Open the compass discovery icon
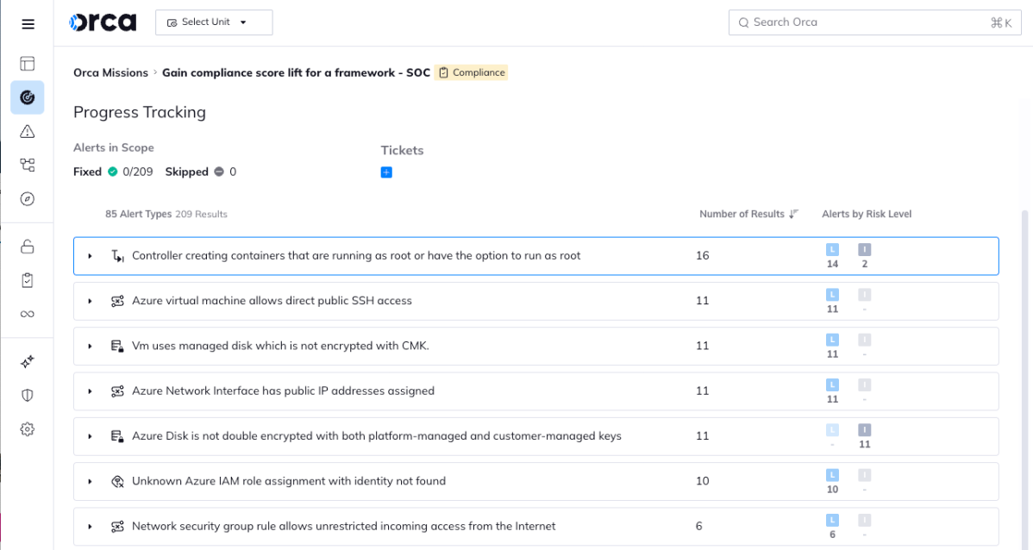 [28, 199]
